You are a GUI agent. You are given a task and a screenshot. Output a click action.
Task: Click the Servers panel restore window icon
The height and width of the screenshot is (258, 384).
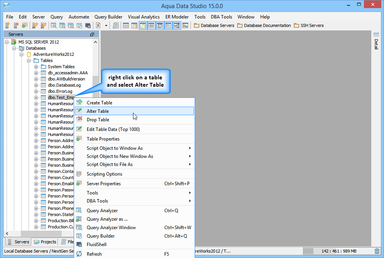pyautogui.click(x=92, y=35)
